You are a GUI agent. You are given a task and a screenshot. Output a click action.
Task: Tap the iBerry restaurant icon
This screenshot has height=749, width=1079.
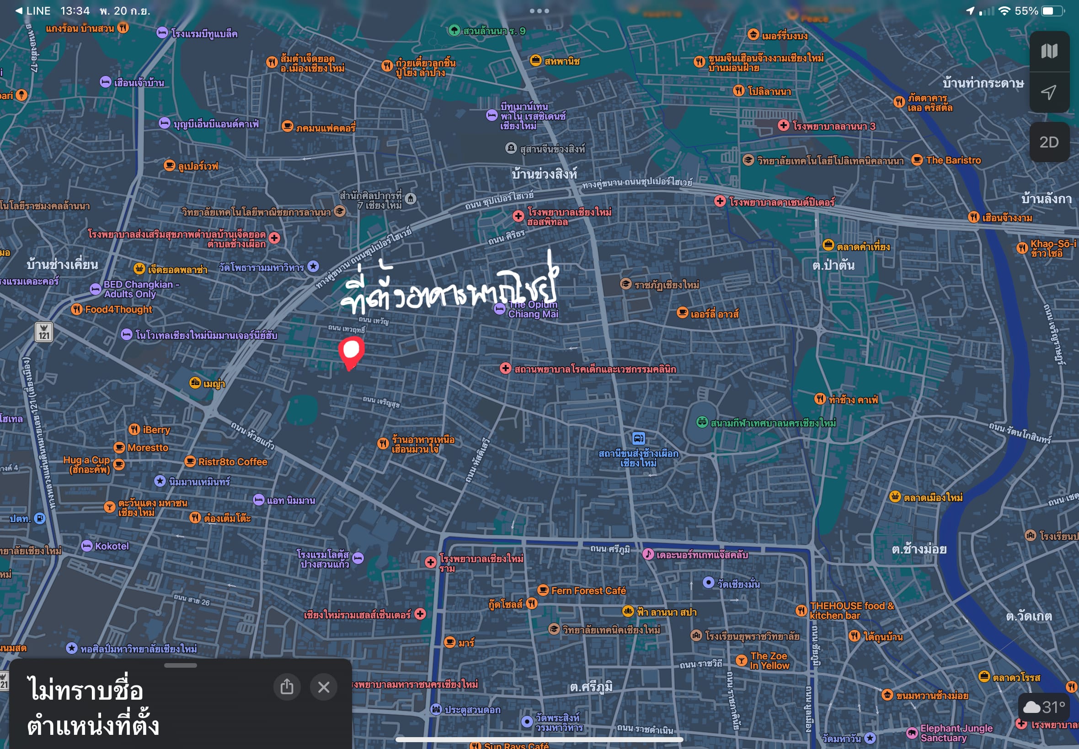pyautogui.click(x=134, y=429)
